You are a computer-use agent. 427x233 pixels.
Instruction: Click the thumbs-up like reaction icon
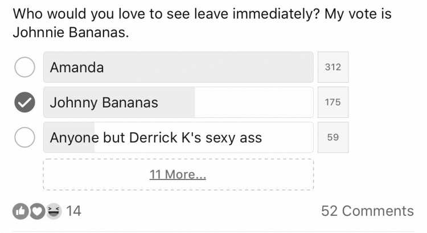[x=20, y=211]
